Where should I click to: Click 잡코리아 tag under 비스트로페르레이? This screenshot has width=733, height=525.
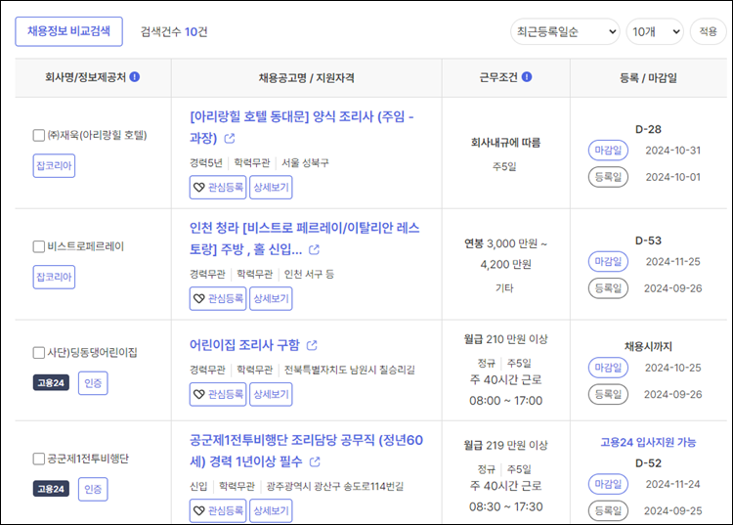pyautogui.click(x=54, y=277)
